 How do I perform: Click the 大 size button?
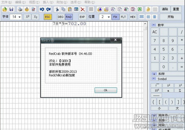click(177, 108)
